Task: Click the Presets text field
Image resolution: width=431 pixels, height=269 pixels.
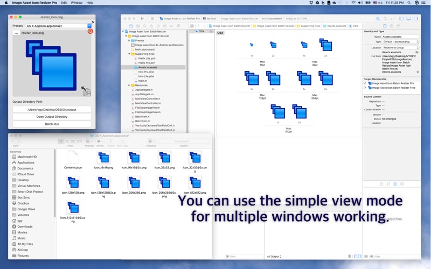Action: coord(57,26)
